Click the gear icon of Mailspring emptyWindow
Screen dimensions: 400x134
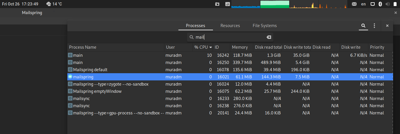click(x=70, y=91)
